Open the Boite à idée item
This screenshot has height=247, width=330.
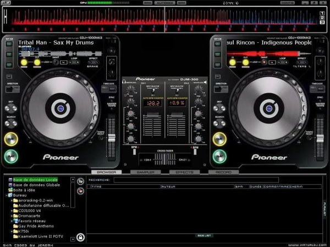click(24, 190)
